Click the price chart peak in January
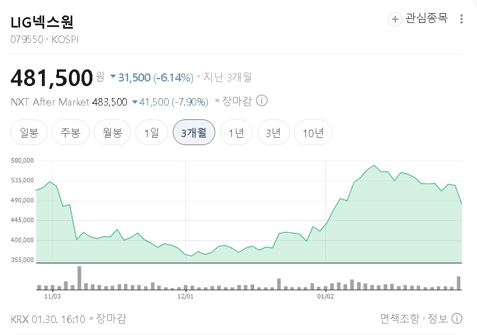 click(374, 166)
